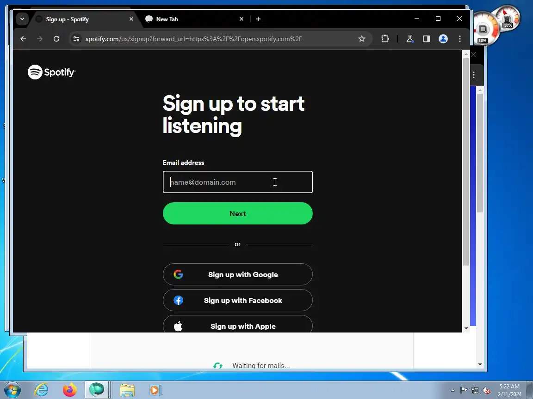Open the clock showing 5:22 AM
This screenshot has height=399, width=533.
509,390
